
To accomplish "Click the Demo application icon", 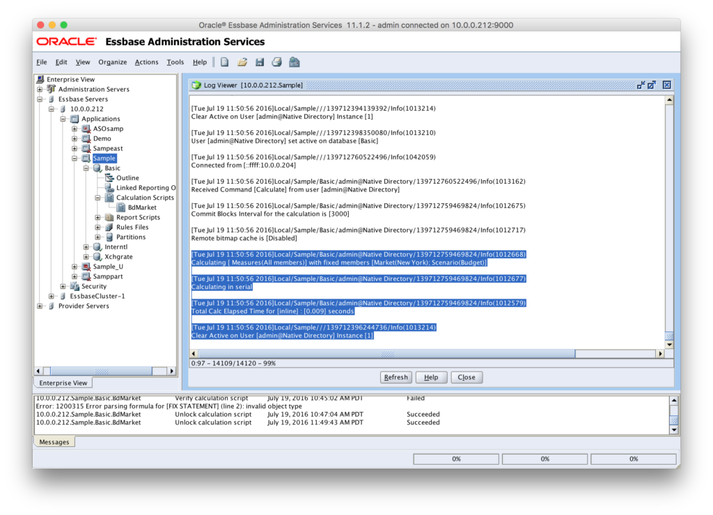I will click(x=86, y=138).
